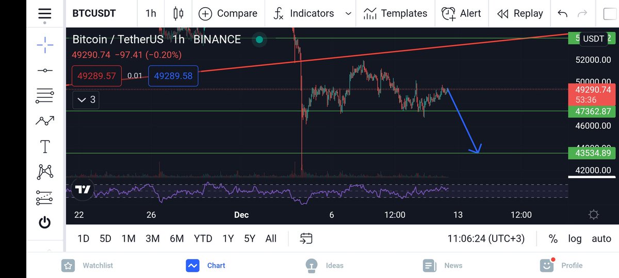Select the Text annotation tool
This screenshot has height=278, width=619.
click(x=45, y=146)
